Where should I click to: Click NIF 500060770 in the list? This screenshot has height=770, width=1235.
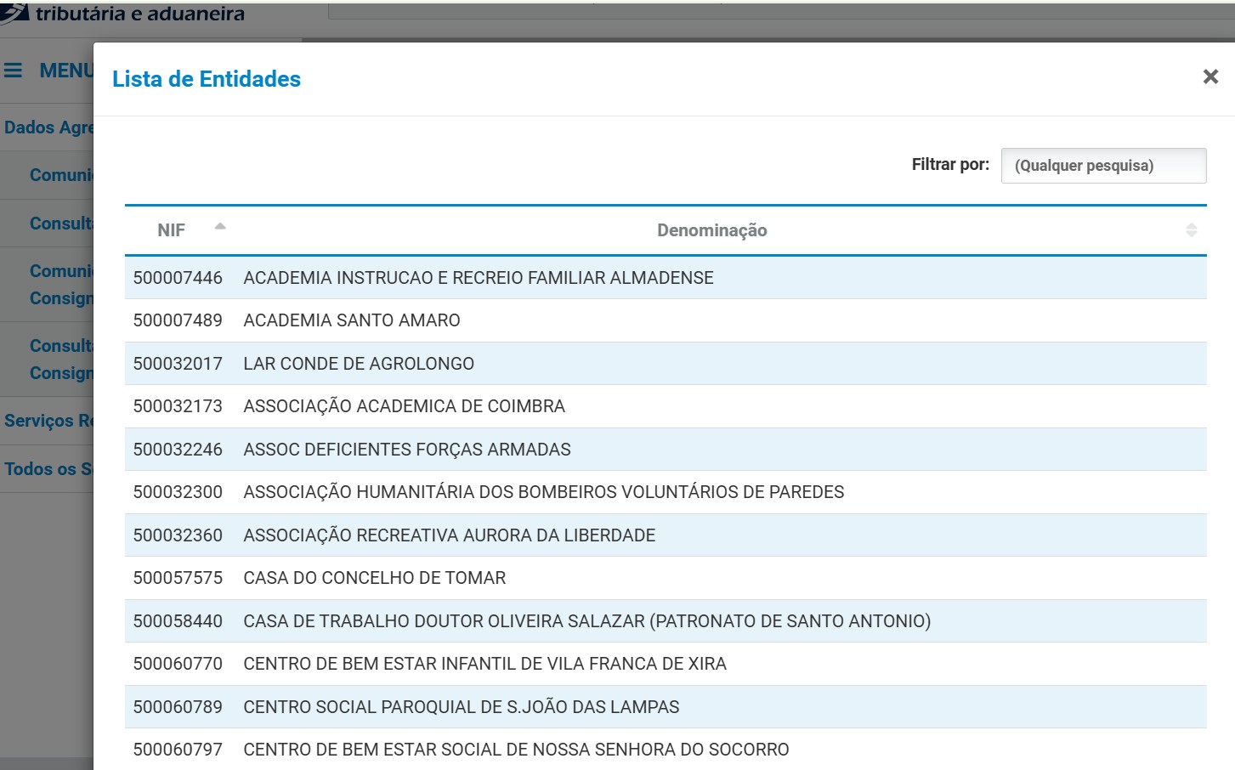[x=178, y=664]
